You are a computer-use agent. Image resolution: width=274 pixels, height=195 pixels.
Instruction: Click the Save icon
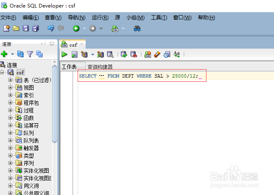(x=26, y=28)
